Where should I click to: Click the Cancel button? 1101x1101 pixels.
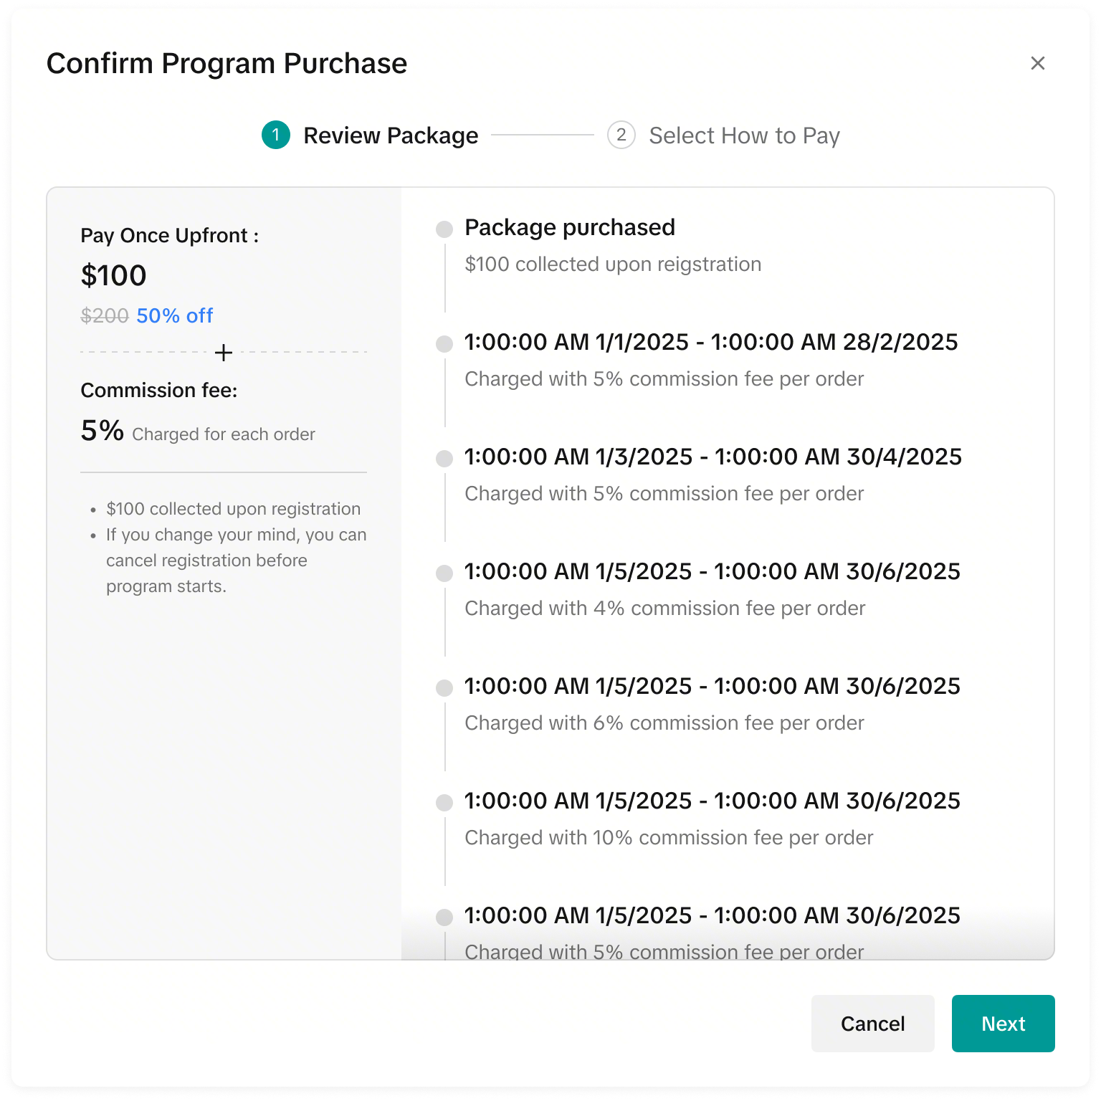click(872, 1023)
